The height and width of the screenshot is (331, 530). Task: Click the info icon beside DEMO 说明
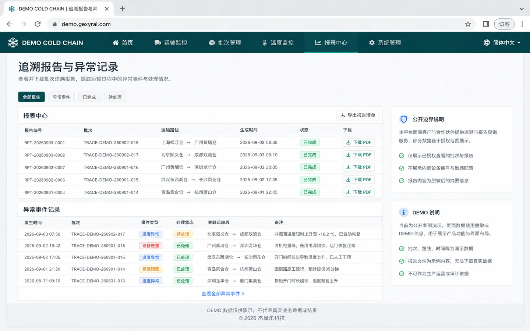404,212
